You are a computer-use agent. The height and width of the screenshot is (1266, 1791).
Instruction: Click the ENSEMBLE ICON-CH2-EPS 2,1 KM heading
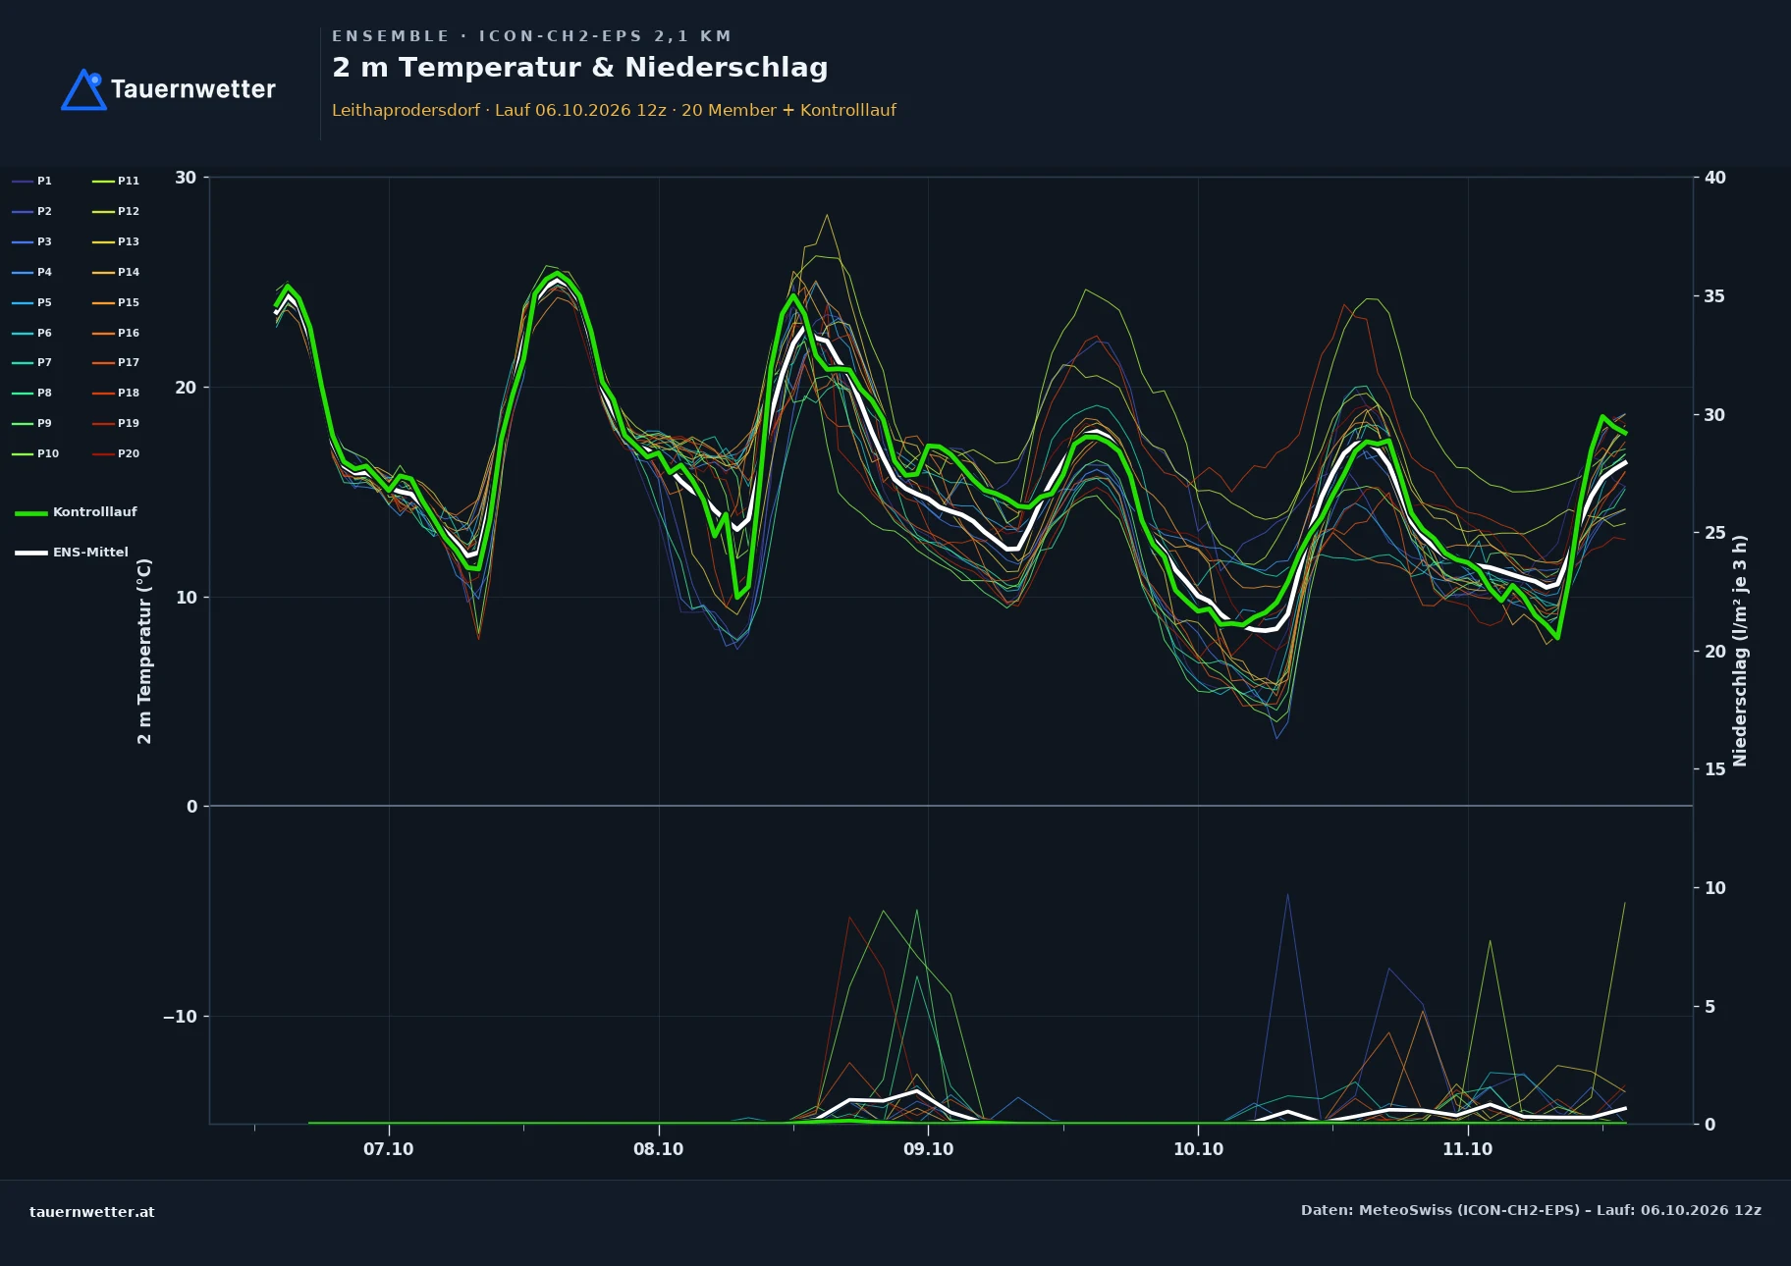pos(531,36)
